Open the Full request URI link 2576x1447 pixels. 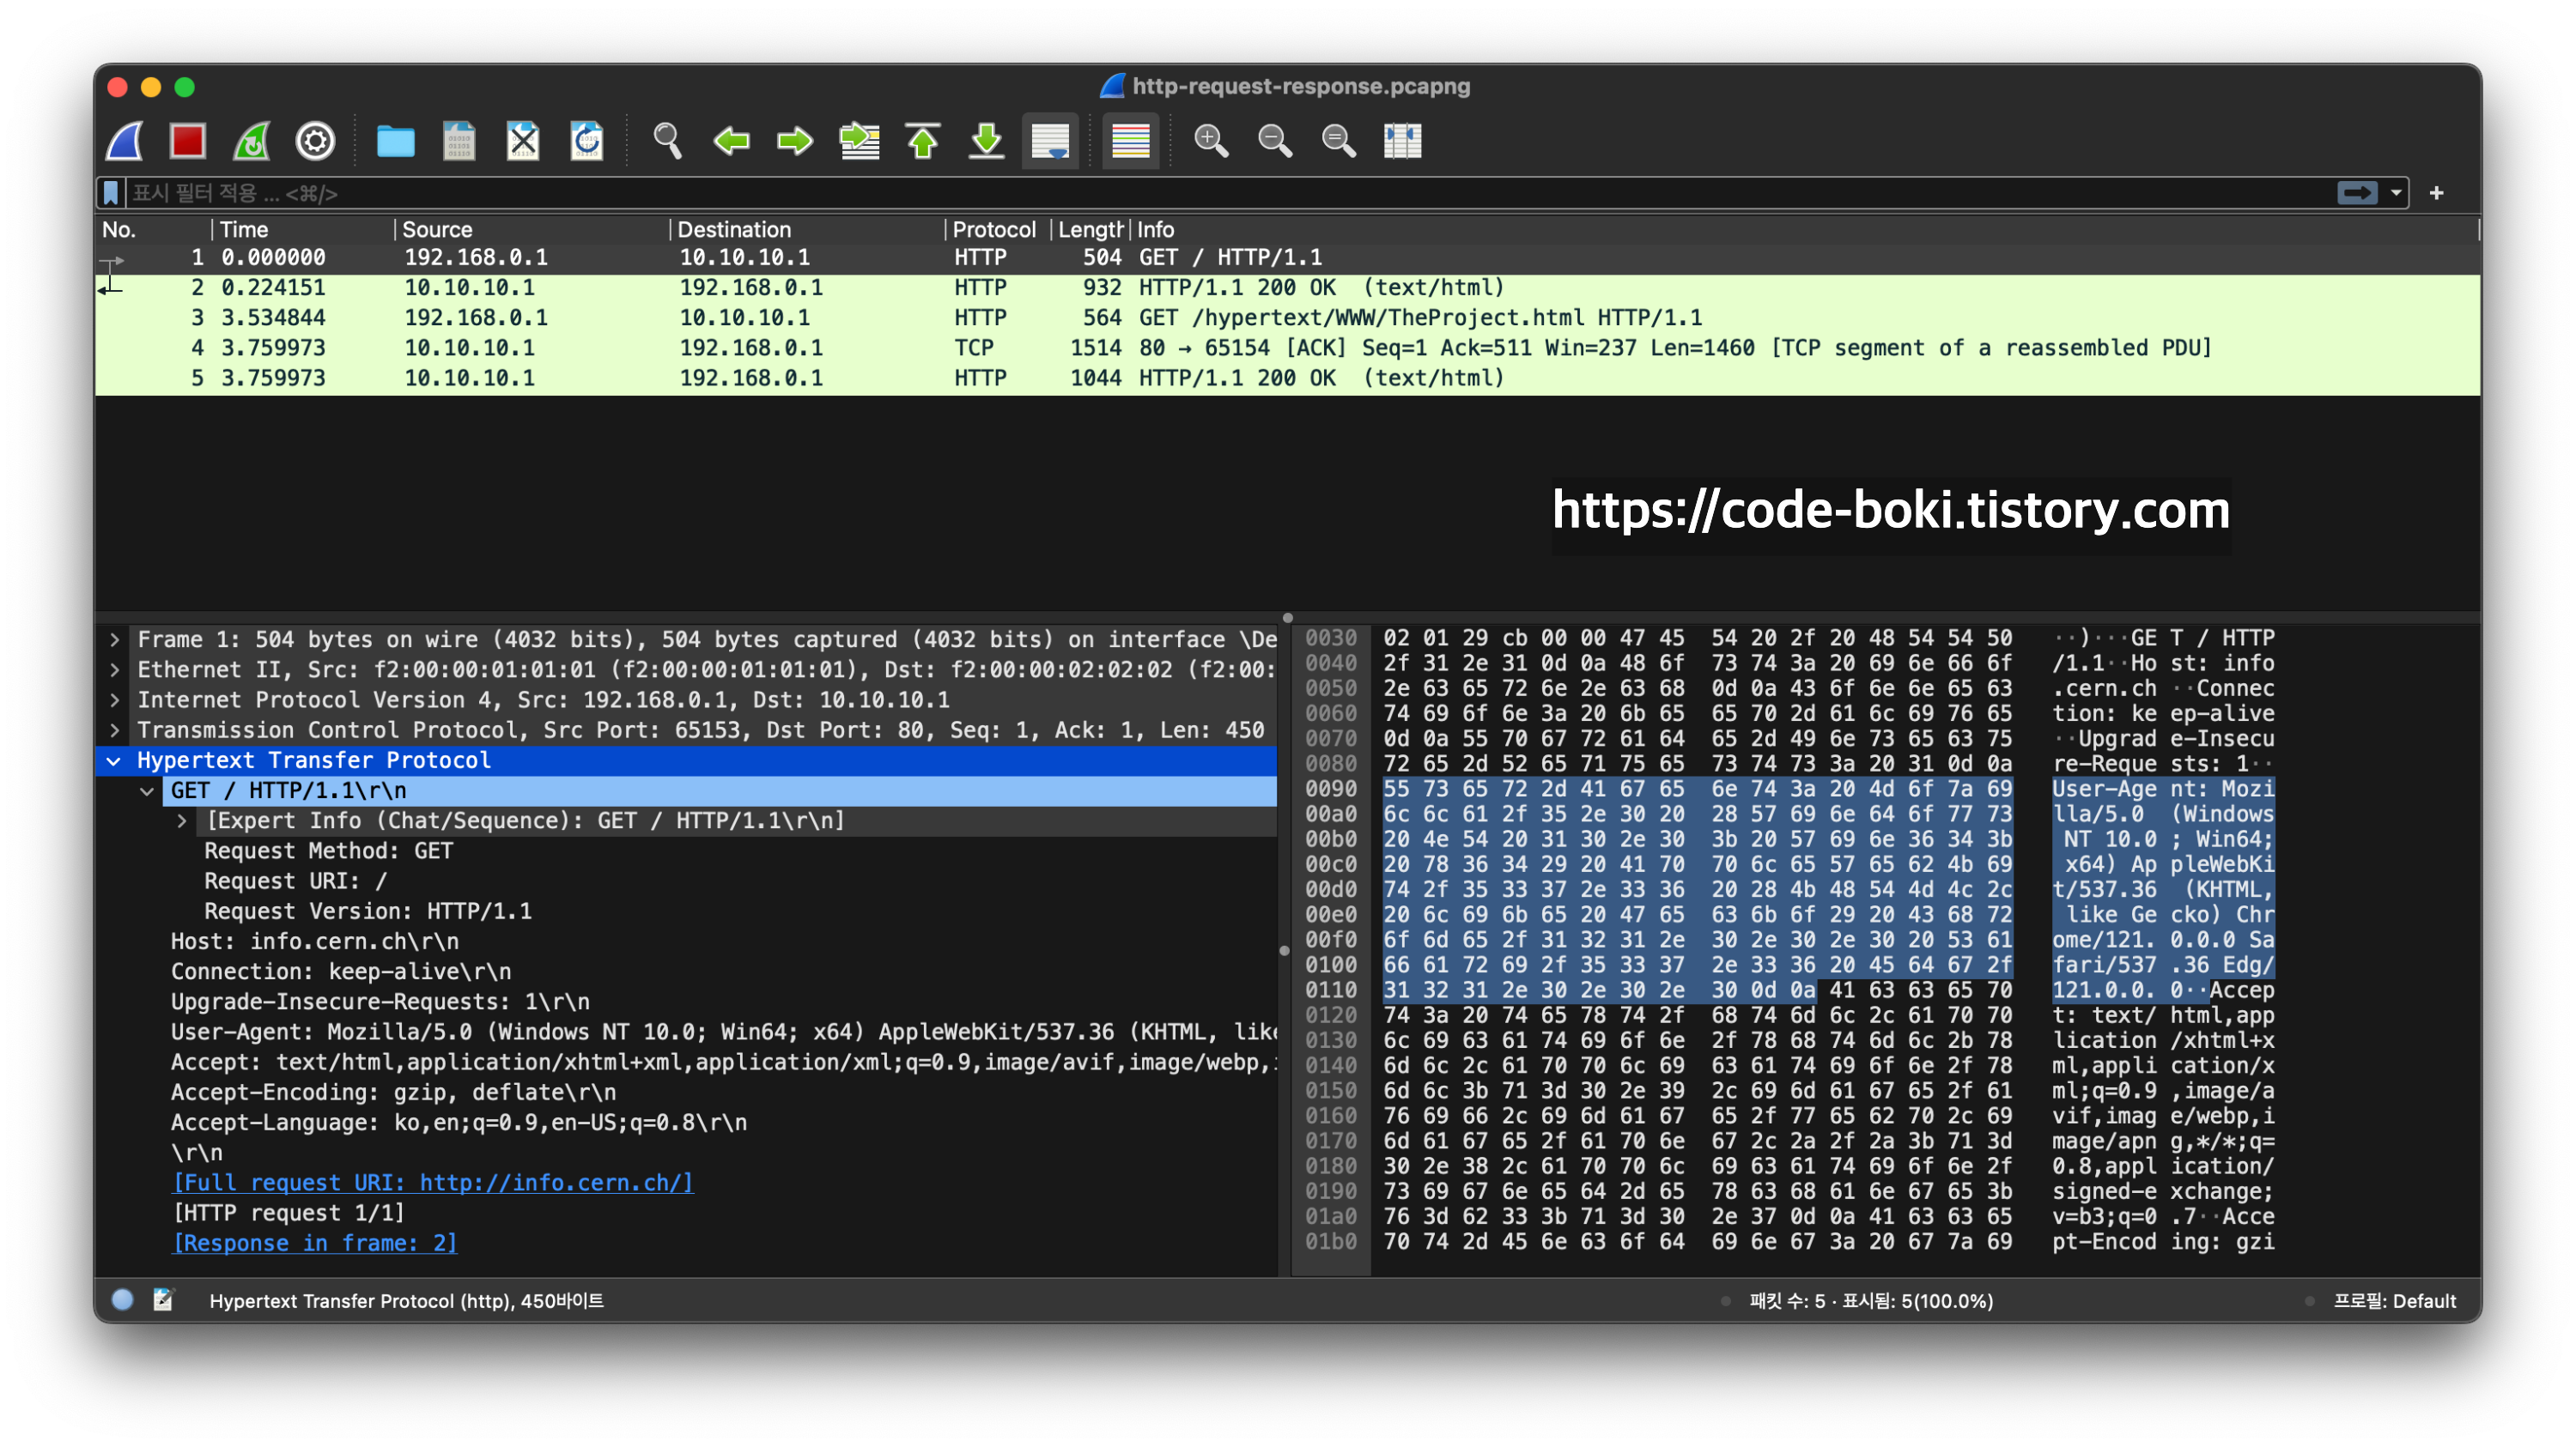pyautogui.click(x=432, y=1182)
